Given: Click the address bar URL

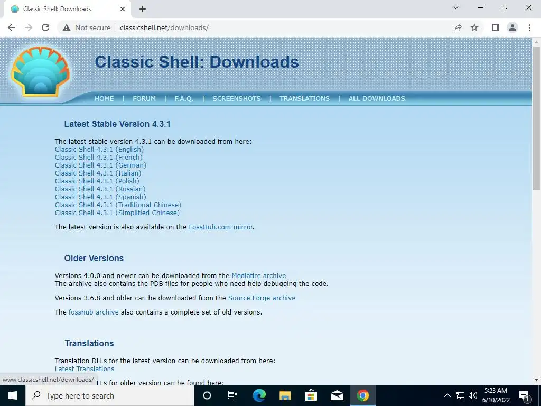Looking at the screenshot, I should [x=164, y=27].
